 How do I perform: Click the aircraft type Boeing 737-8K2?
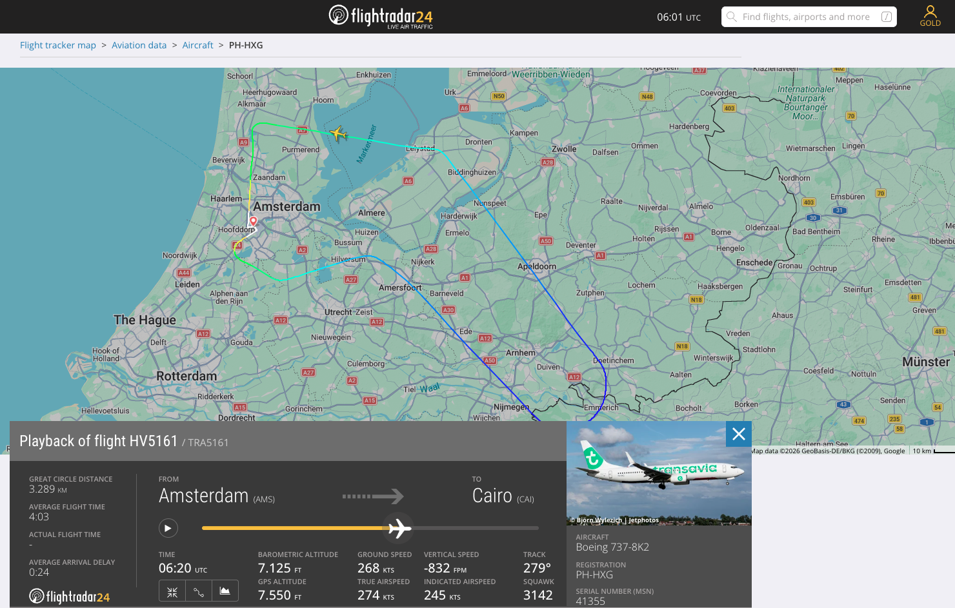tap(612, 547)
